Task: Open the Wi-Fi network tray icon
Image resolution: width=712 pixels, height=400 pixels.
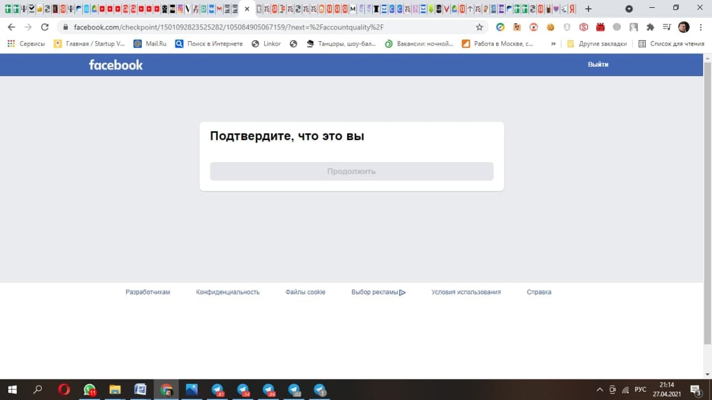Action: click(625, 389)
